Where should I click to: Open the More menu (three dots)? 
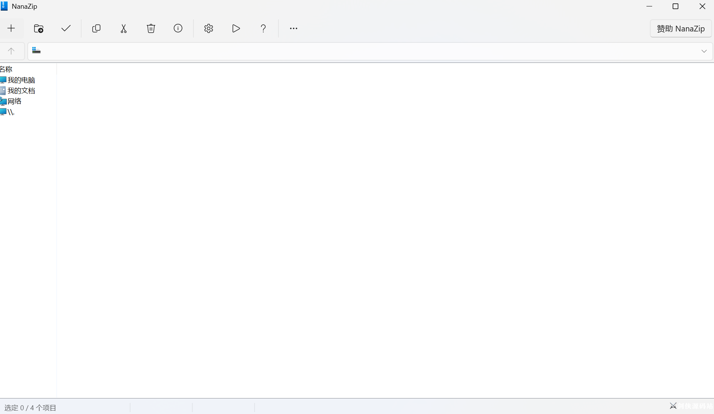pyautogui.click(x=294, y=28)
